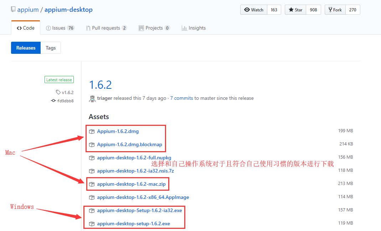Open the 7 commits link
The height and width of the screenshot is (231, 381).
click(x=181, y=98)
